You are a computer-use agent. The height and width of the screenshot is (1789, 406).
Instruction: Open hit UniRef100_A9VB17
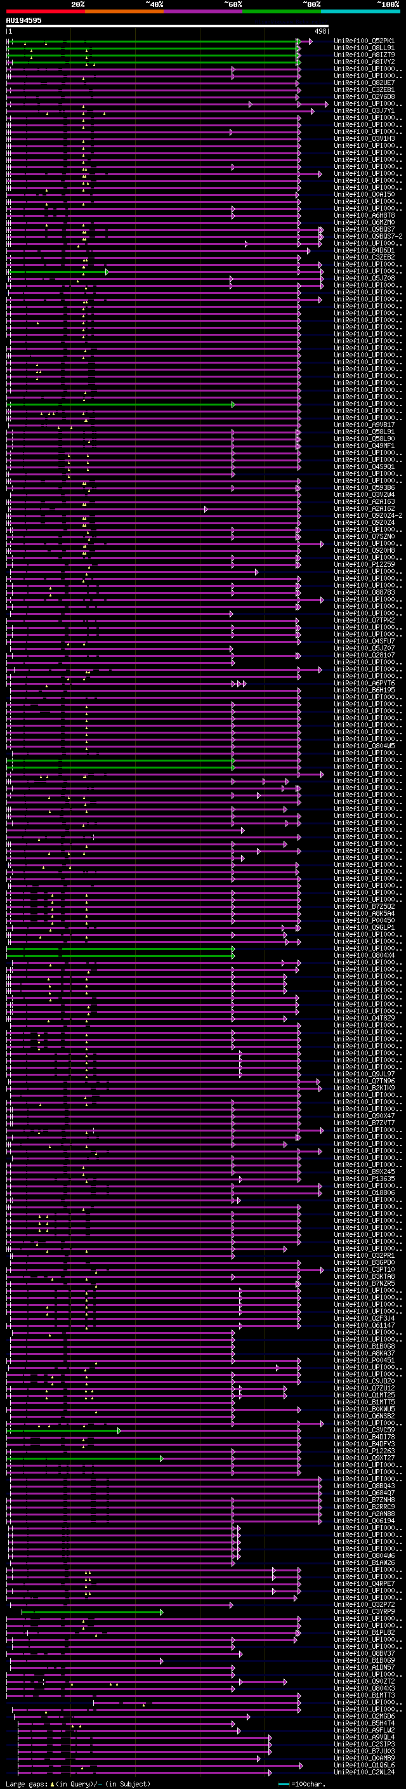(364, 425)
